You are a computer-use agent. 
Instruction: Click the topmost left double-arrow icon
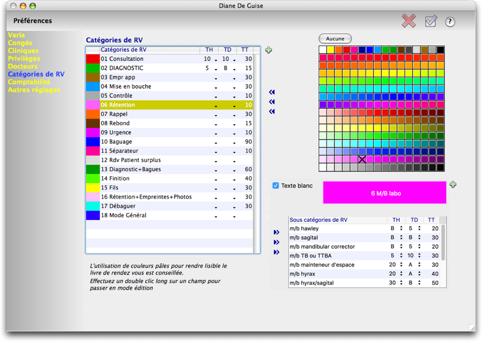(x=271, y=92)
